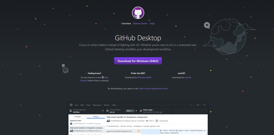274x135 pixels.
Task: Click the changed-file icon beside '1 changed file'
Action: click(x=156, y=121)
